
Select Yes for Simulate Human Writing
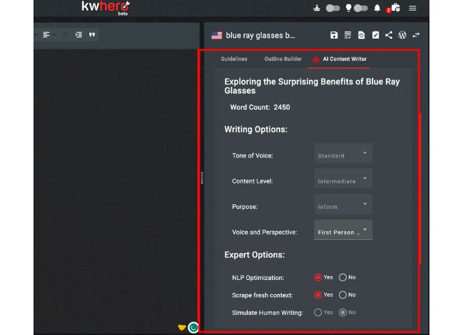(318, 313)
